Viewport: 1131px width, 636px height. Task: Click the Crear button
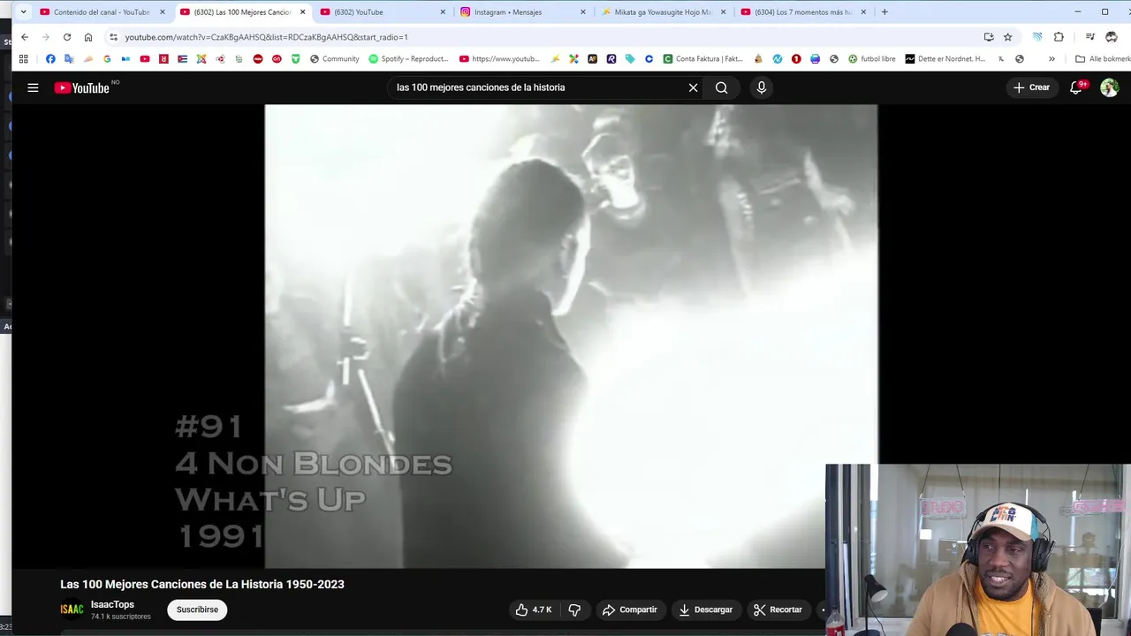(1031, 87)
